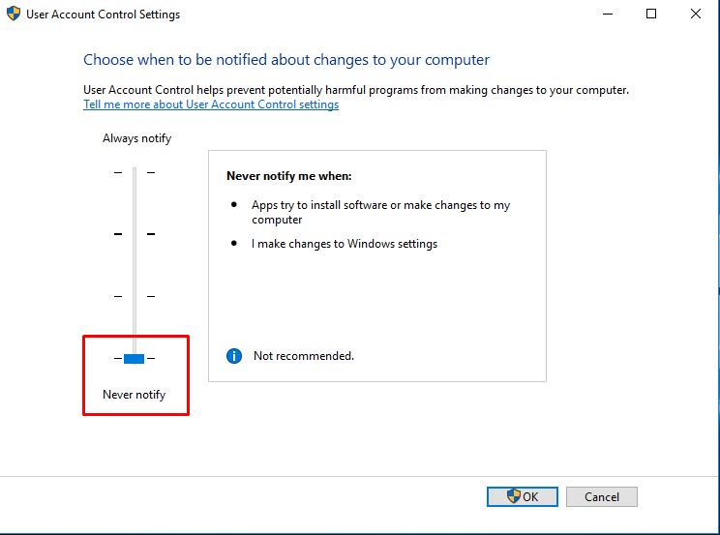
Task: Close the User Account Control Settings window
Action: pos(696,15)
